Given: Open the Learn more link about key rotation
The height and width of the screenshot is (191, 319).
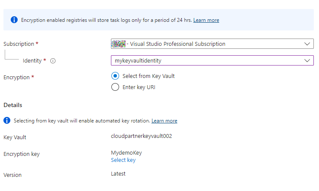Looking at the screenshot, I should (164, 121).
